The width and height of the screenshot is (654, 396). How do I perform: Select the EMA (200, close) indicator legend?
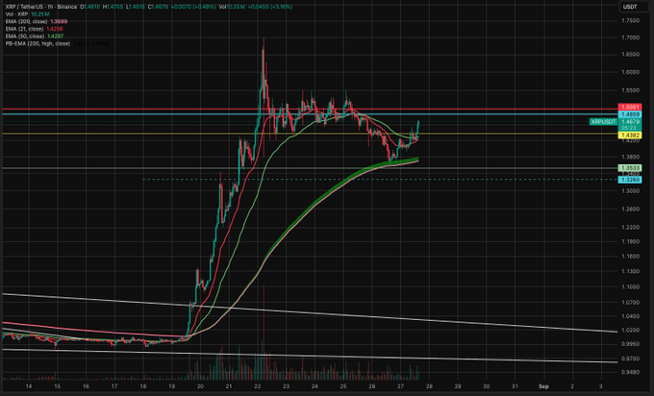coord(27,21)
